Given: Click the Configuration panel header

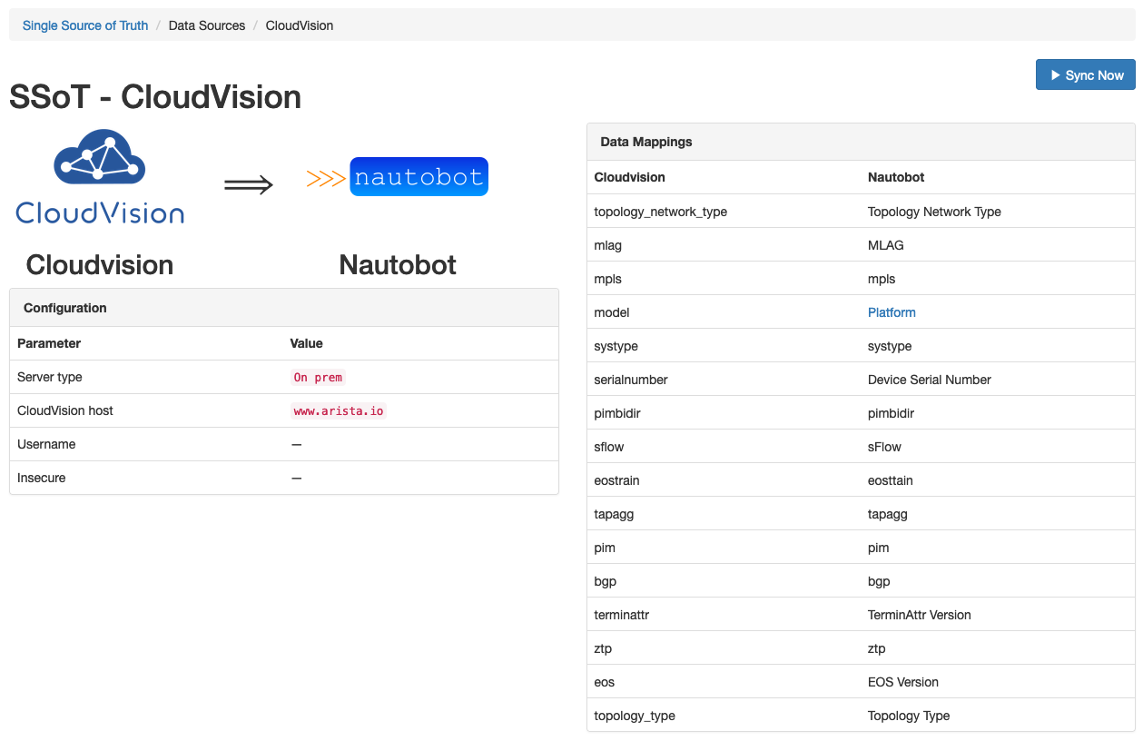Looking at the screenshot, I should click(64, 308).
